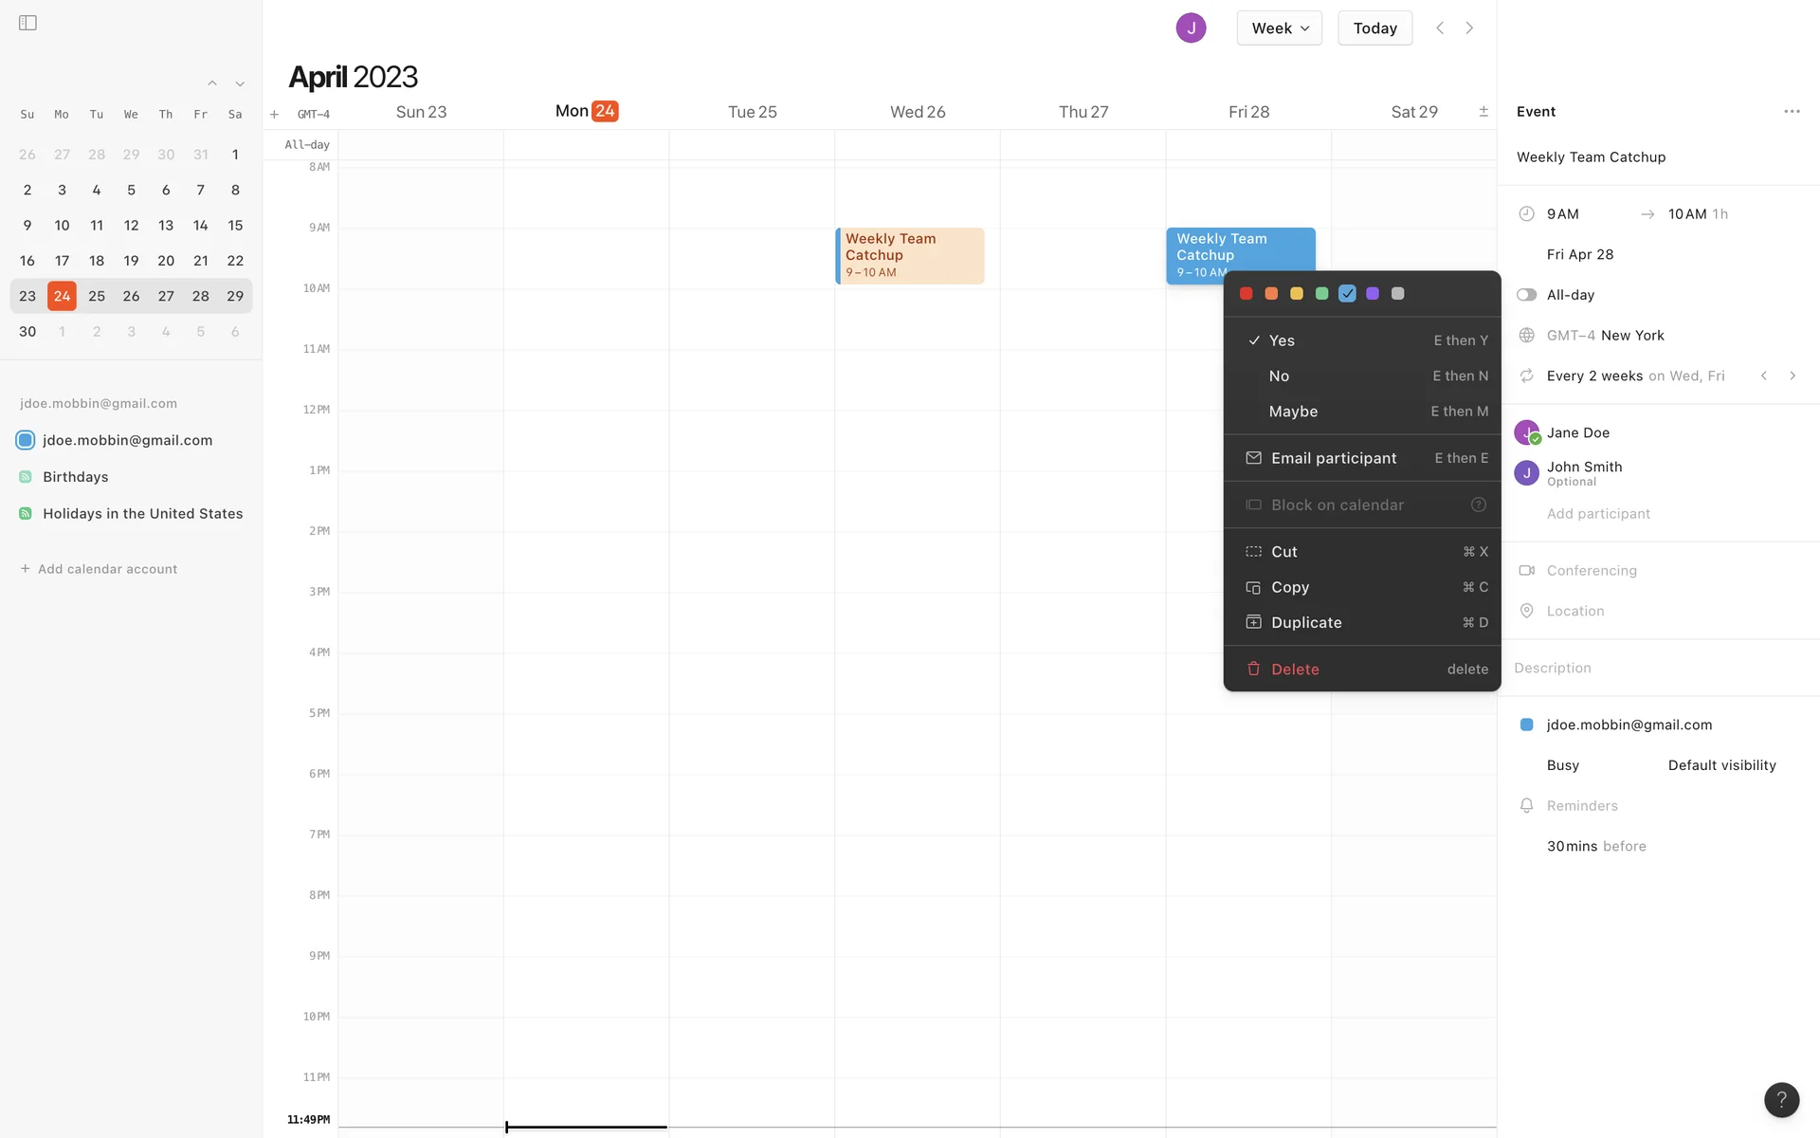Click the Block on calendar help icon
This screenshot has height=1138, width=1820.
(x=1478, y=505)
